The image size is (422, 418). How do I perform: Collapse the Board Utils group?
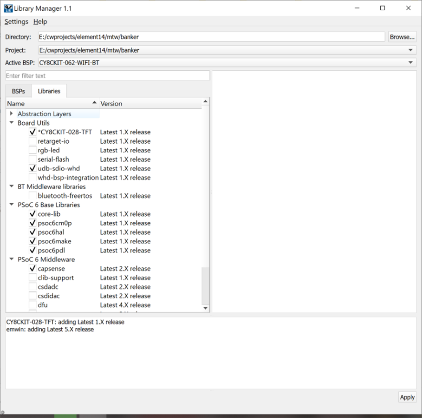11,123
